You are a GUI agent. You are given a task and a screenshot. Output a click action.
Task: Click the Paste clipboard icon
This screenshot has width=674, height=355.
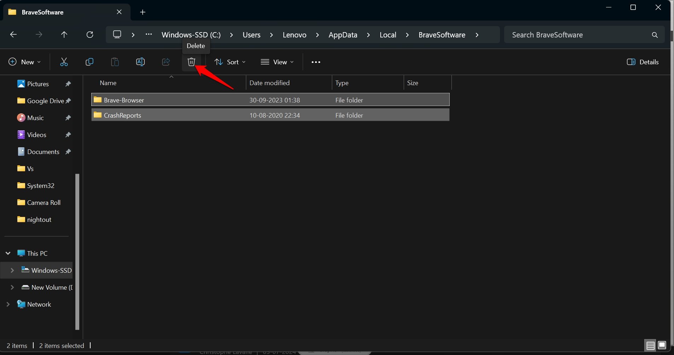(x=115, y=62)
